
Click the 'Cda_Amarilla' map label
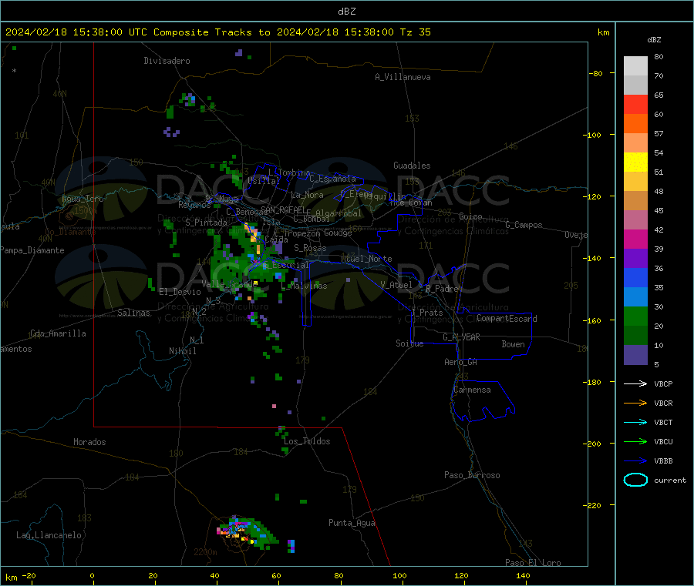58,333
